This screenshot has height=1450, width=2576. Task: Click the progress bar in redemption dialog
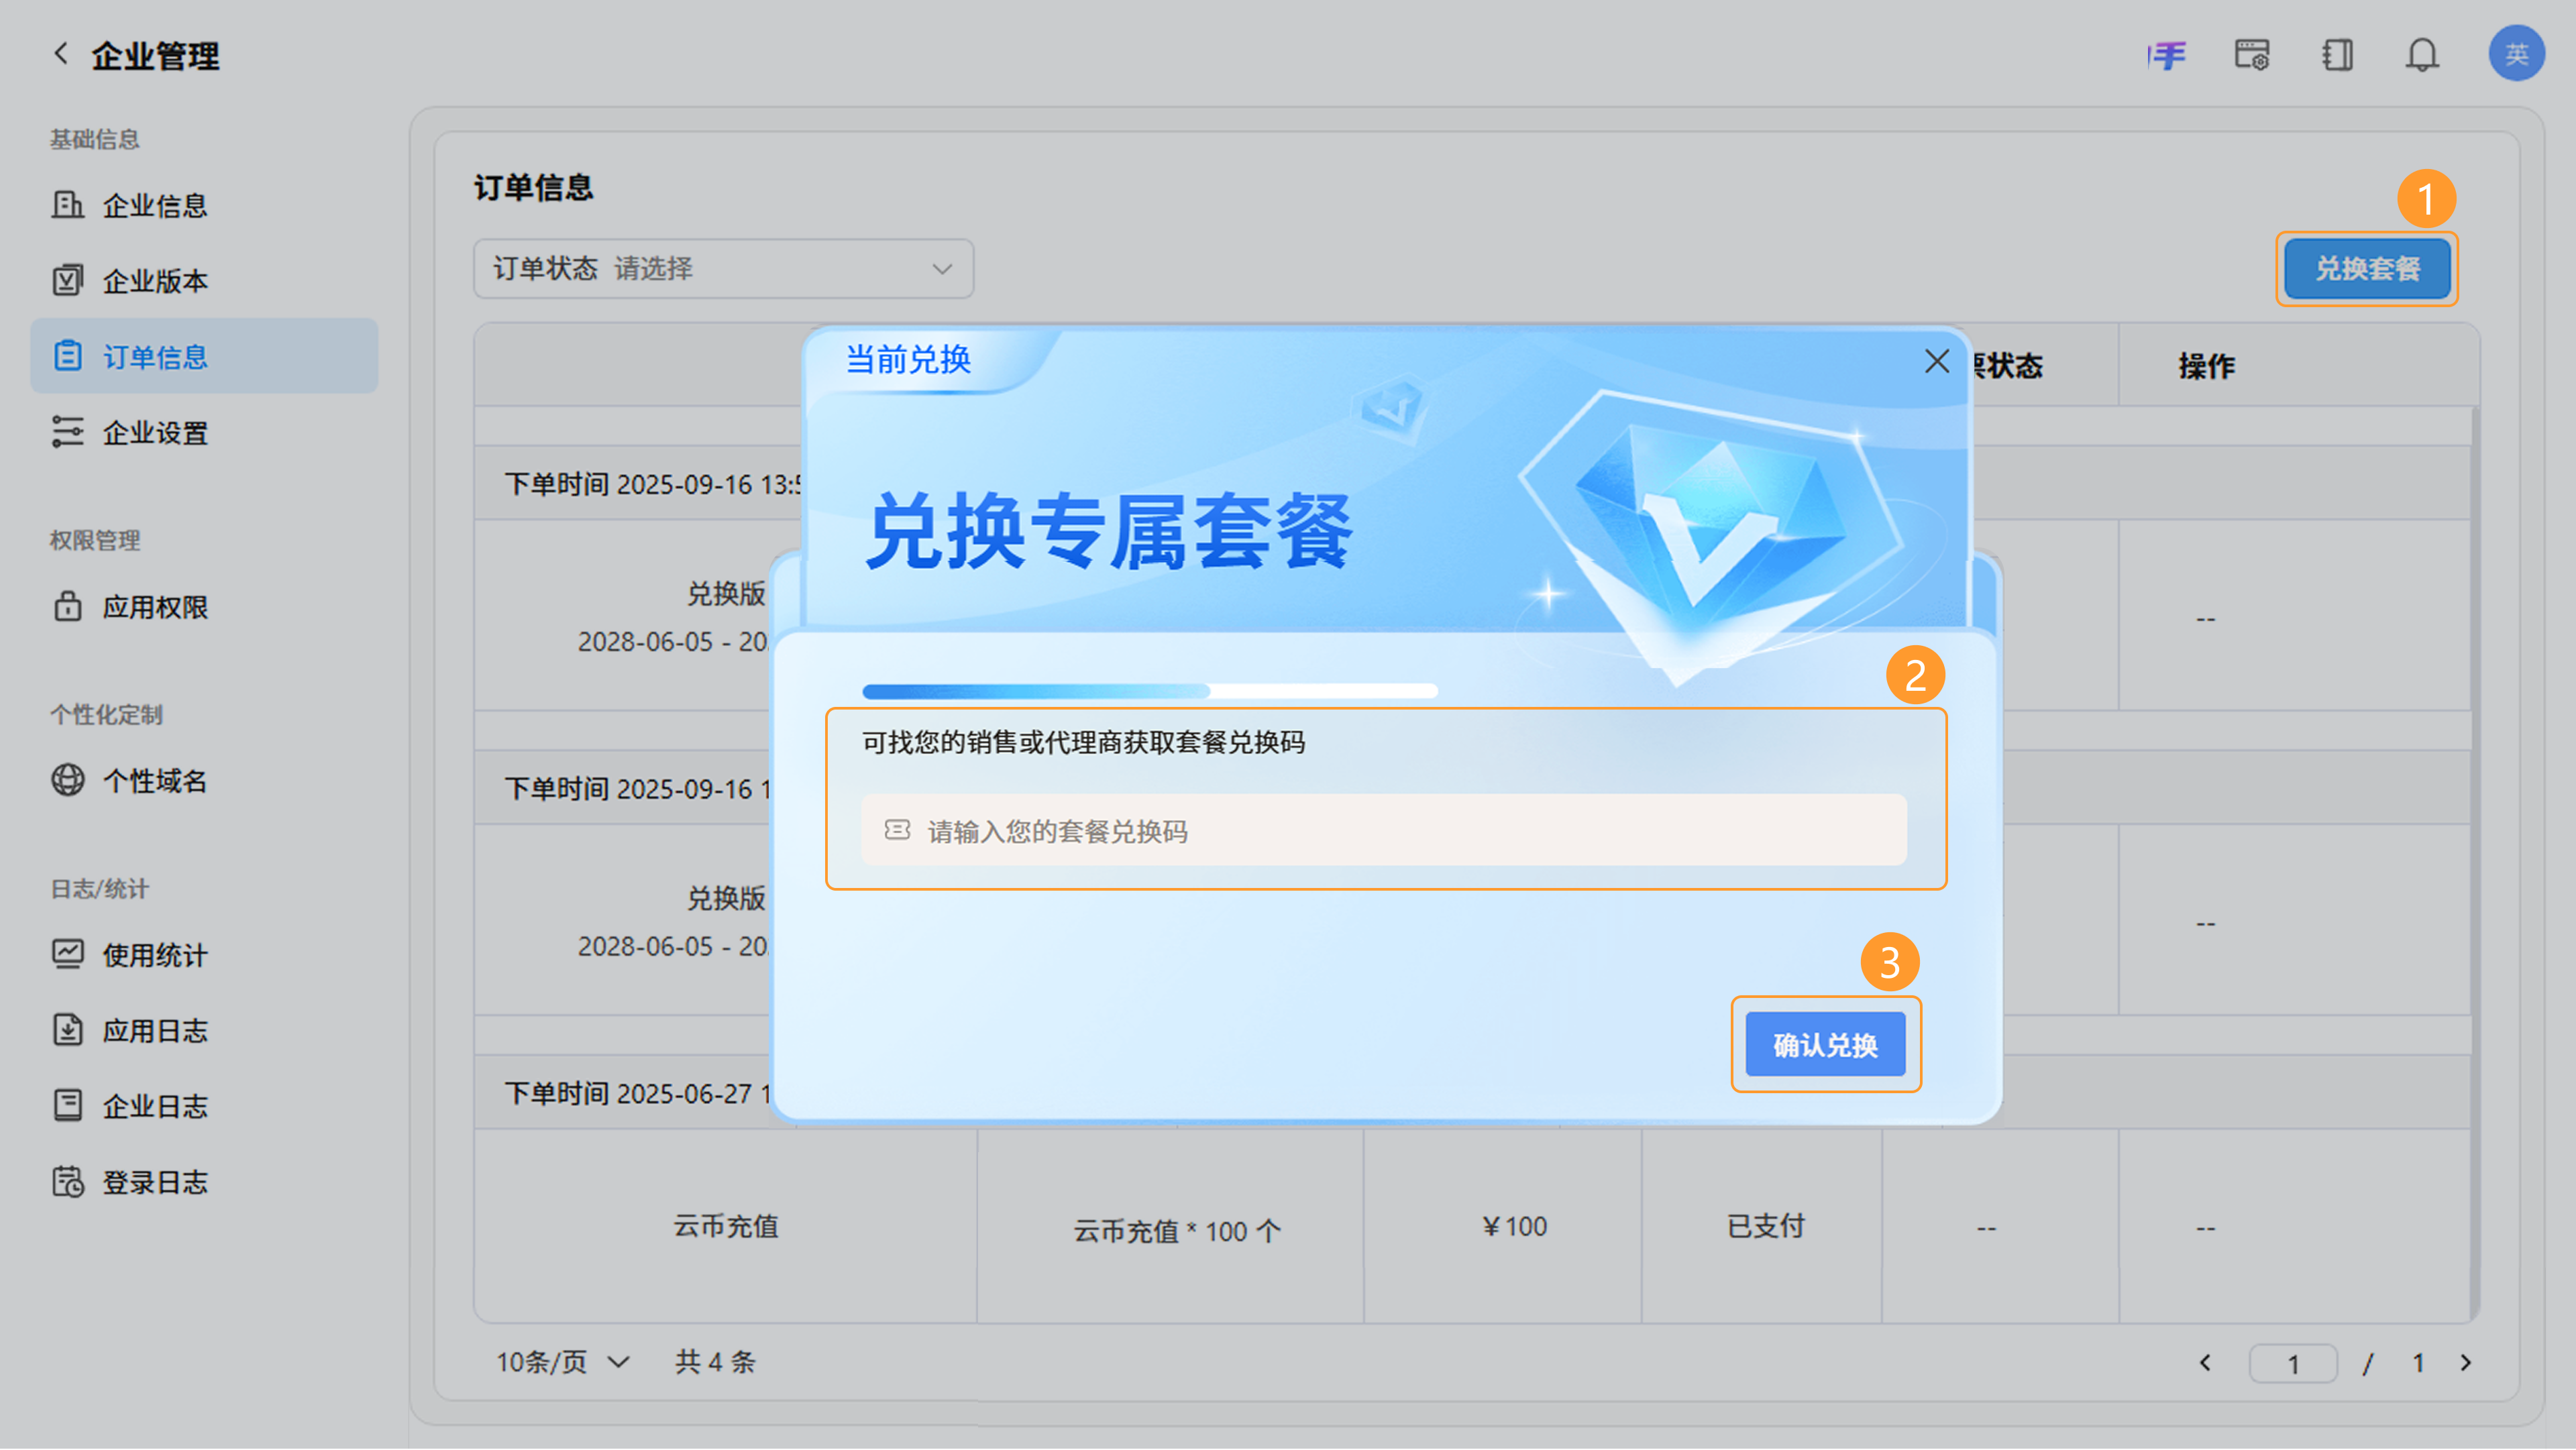(x=1150, y=691)
